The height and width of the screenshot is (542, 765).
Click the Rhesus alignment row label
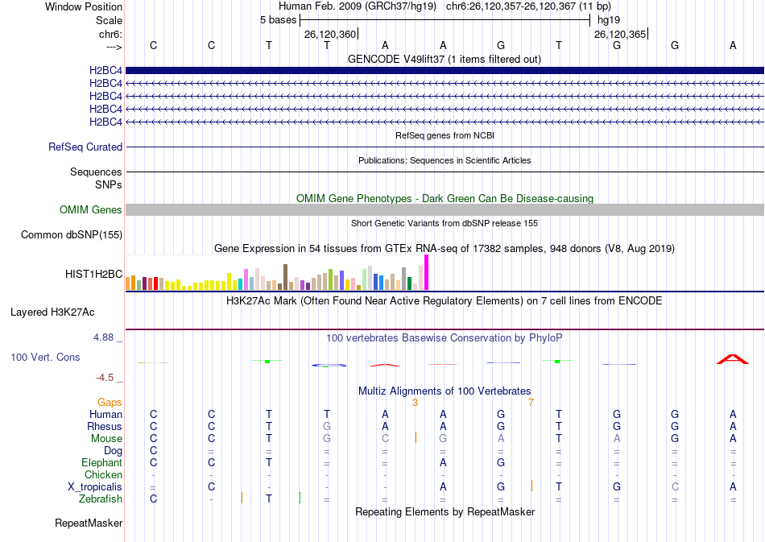pos(105,426)
